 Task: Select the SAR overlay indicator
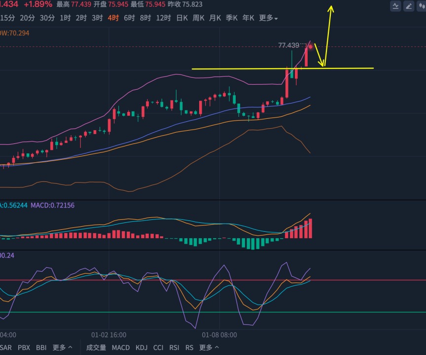pyautogui.click(x=6, y=348)
